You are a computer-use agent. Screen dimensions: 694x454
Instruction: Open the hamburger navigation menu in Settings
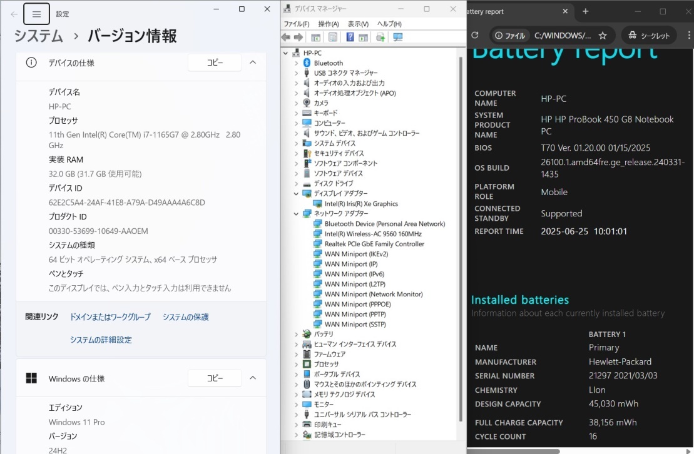tap(36, 14)
